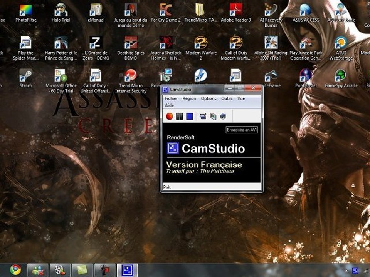Open the Fichier menu
The image size is (370, 277).
(171, 98)
